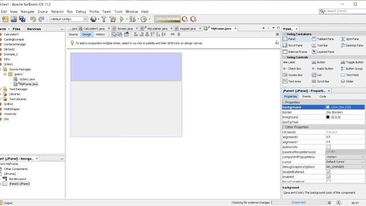Toggle the enabled property checkbox
The image size is (366, 206).
pos(328,177)
